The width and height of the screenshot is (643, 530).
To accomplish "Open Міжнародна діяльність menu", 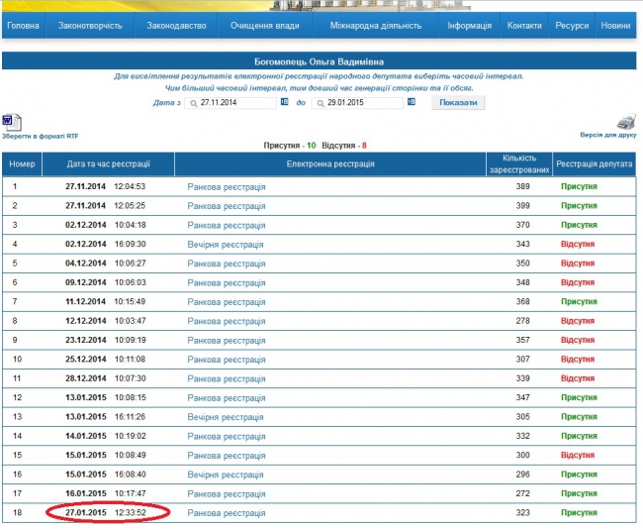I will pyautogui.click(x=376, y=25).
